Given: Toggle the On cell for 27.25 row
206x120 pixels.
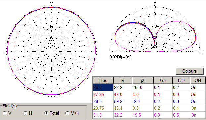Looking at the screenshot, I should [x=198, y=94].
